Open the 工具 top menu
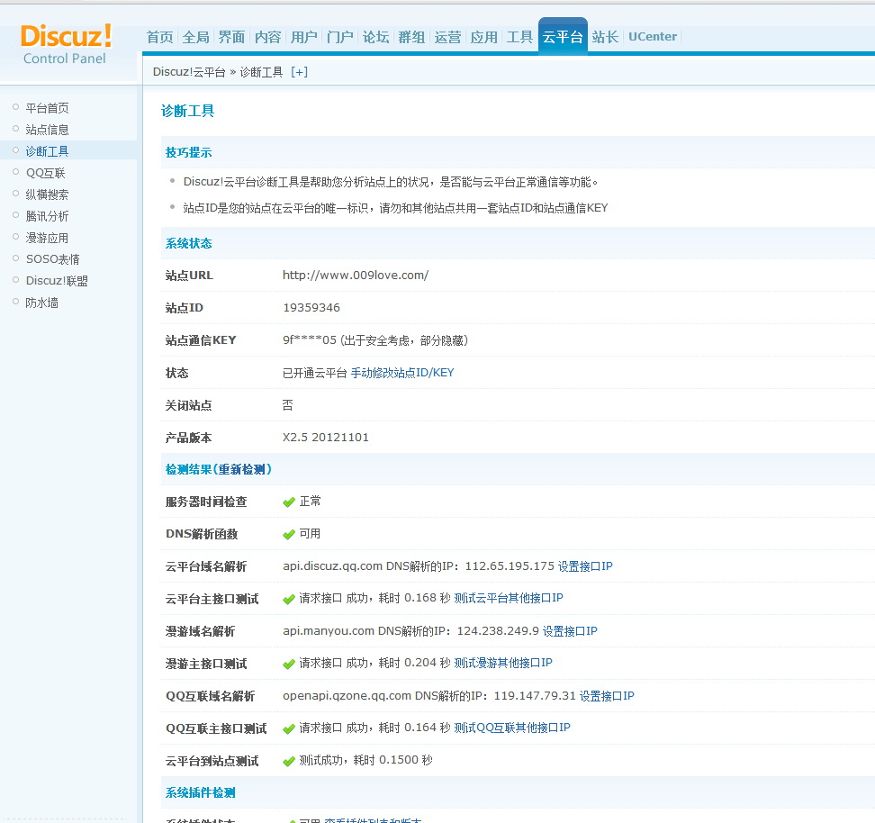The image size is (875, 823). (x=519, y=38)
